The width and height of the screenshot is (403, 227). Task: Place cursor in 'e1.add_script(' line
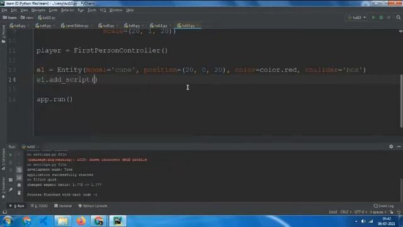coord(67,79)
